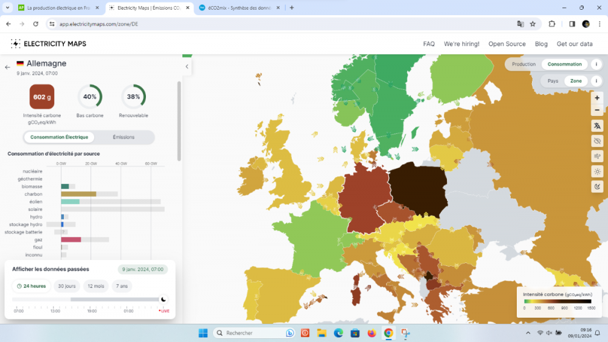Open the translate page icon

click(520, 24)
